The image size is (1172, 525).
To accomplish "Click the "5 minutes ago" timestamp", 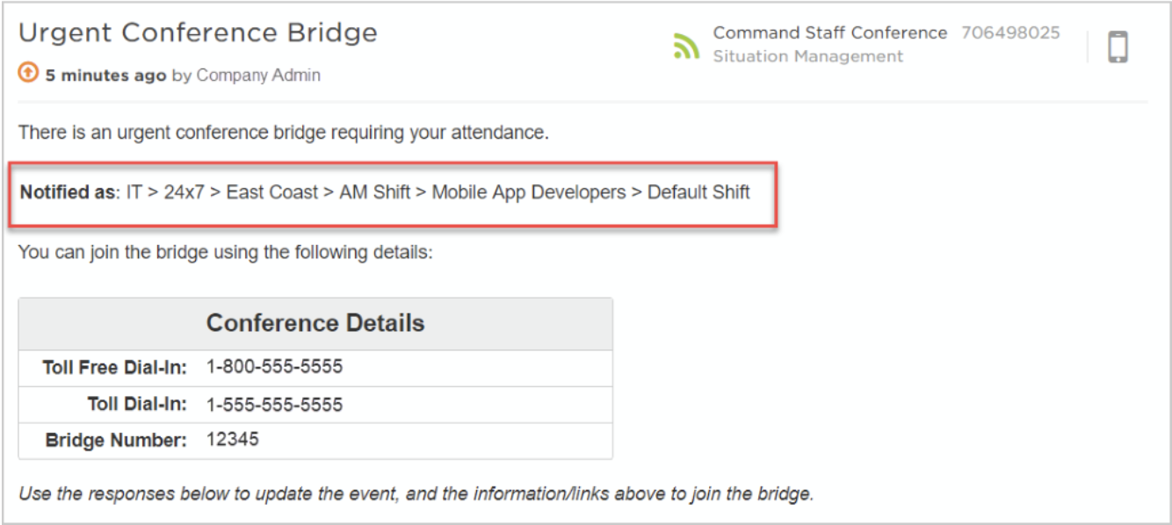I will (105, 76).
